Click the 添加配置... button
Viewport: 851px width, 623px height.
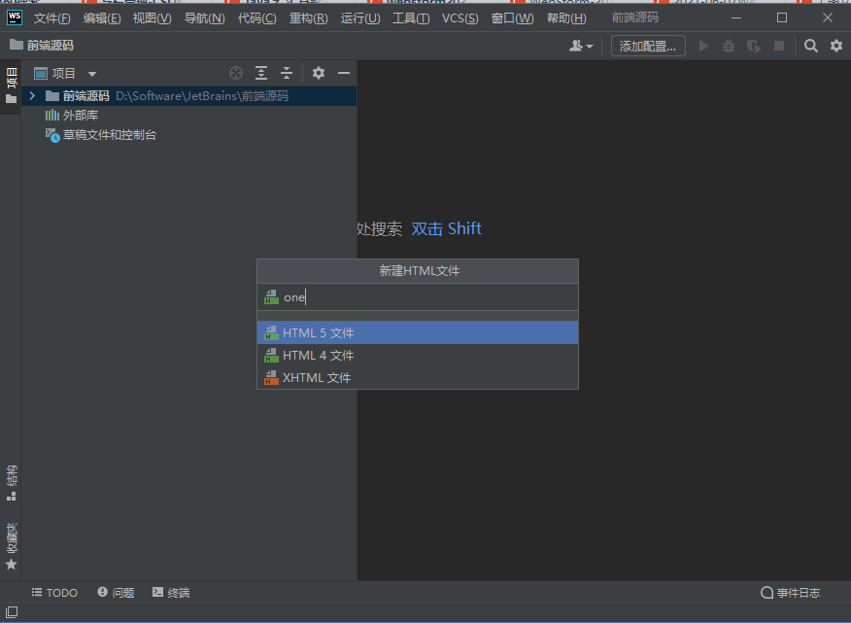pyautogui.click(x=648, y=47)
